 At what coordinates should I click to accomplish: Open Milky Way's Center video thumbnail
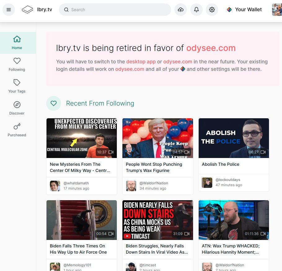pos(82,138)
